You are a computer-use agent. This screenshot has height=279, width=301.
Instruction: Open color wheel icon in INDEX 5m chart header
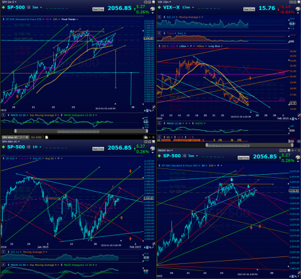coord(298,157)
